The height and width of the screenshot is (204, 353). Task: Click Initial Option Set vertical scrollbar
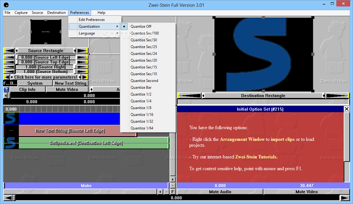(x=347, y=147)
